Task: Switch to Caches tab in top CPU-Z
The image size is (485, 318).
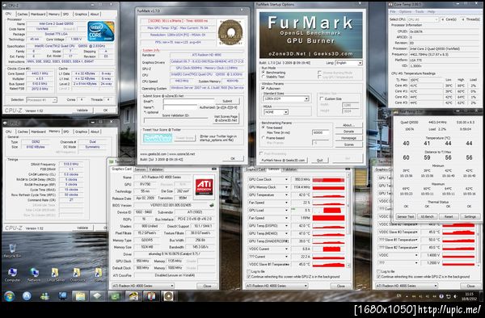Action: click(x=23, y=15)
